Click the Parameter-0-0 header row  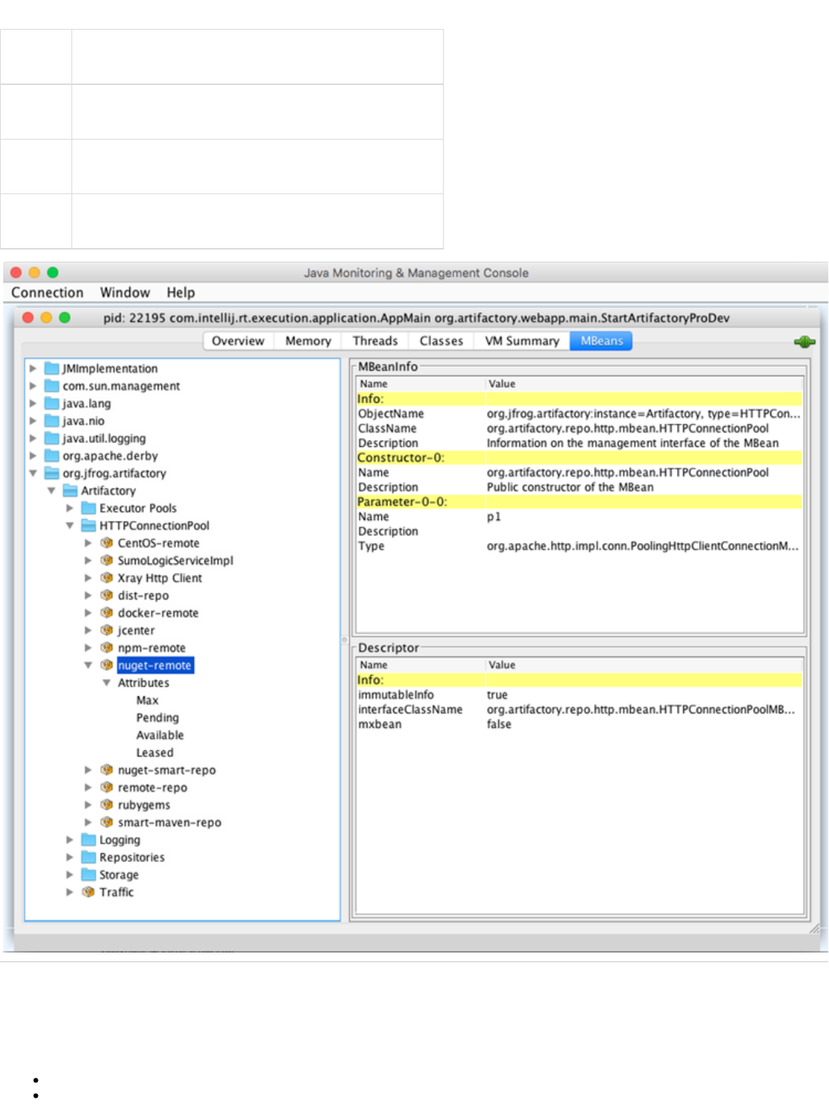[579, 502]
